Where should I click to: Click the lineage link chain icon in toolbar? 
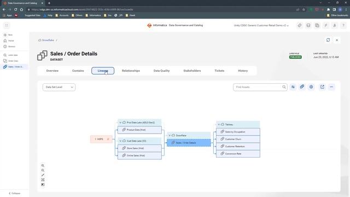tap(302, 86)
